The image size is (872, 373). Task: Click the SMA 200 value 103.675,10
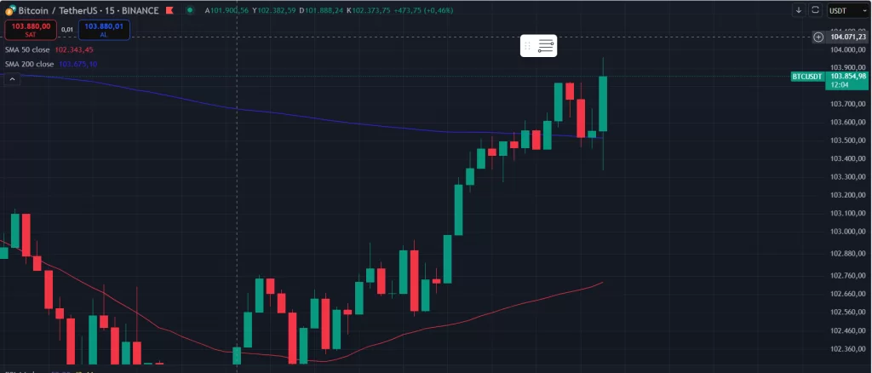78,64
